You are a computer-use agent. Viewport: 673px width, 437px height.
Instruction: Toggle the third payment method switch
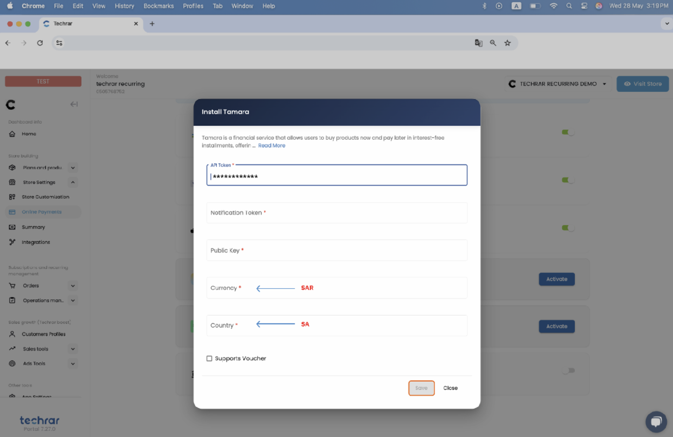tap(568, 228)
